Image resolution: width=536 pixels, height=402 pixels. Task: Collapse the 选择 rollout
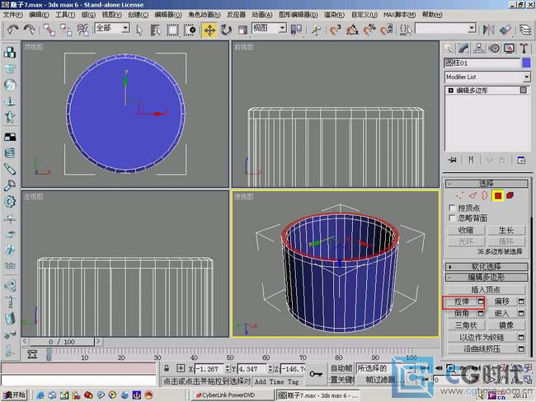[x=486, y=184]
